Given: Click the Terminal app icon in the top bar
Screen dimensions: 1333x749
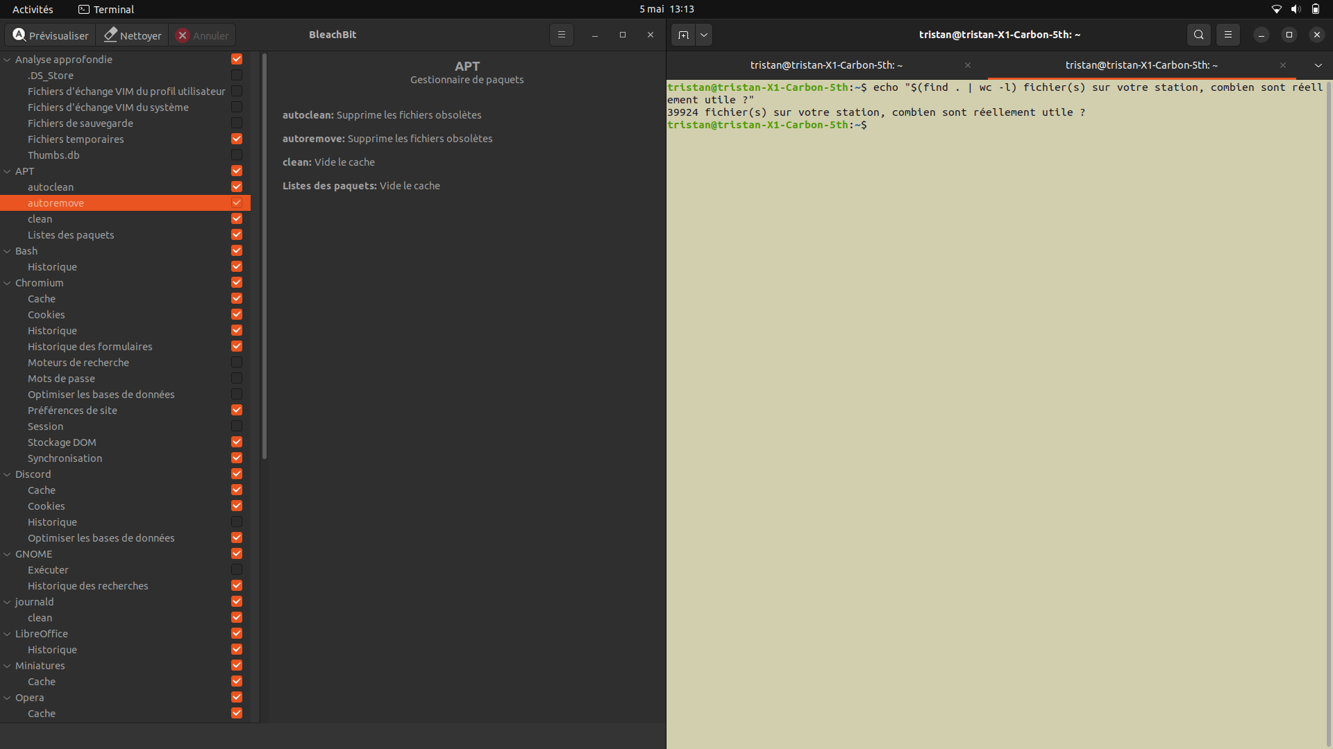Looking at the screenshot, I should (x=84, y=9).
